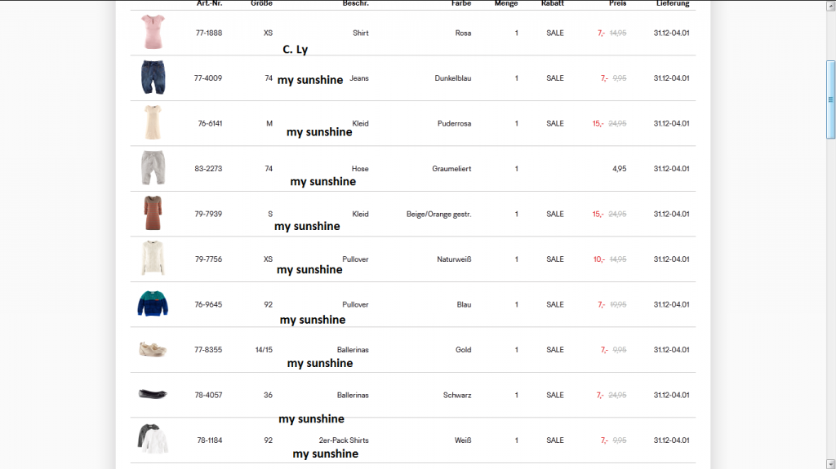Click the grey trousers product image
The image size is (836, 469).
tap(153, 168)
